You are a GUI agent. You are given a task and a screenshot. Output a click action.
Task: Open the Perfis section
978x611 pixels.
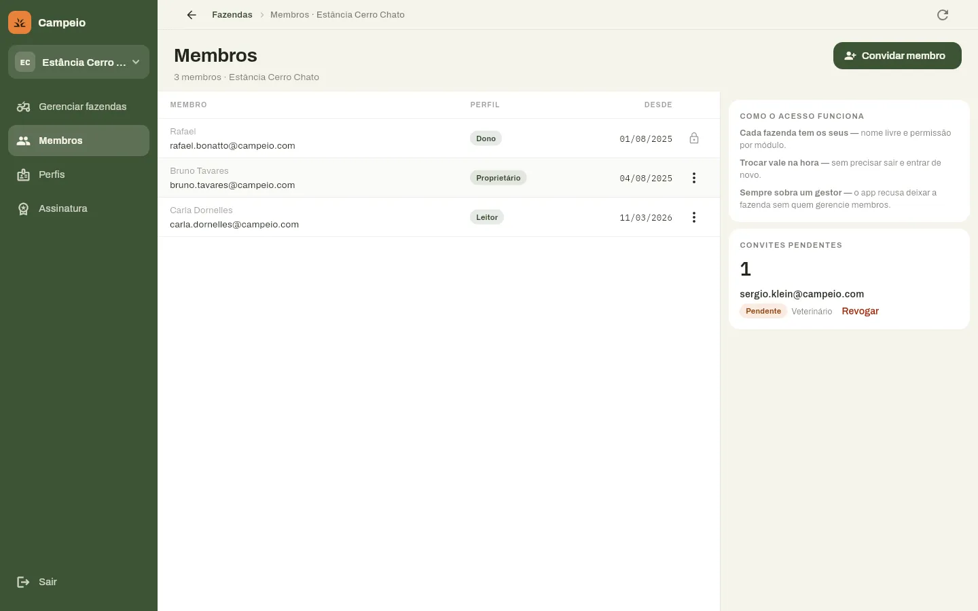79,174
